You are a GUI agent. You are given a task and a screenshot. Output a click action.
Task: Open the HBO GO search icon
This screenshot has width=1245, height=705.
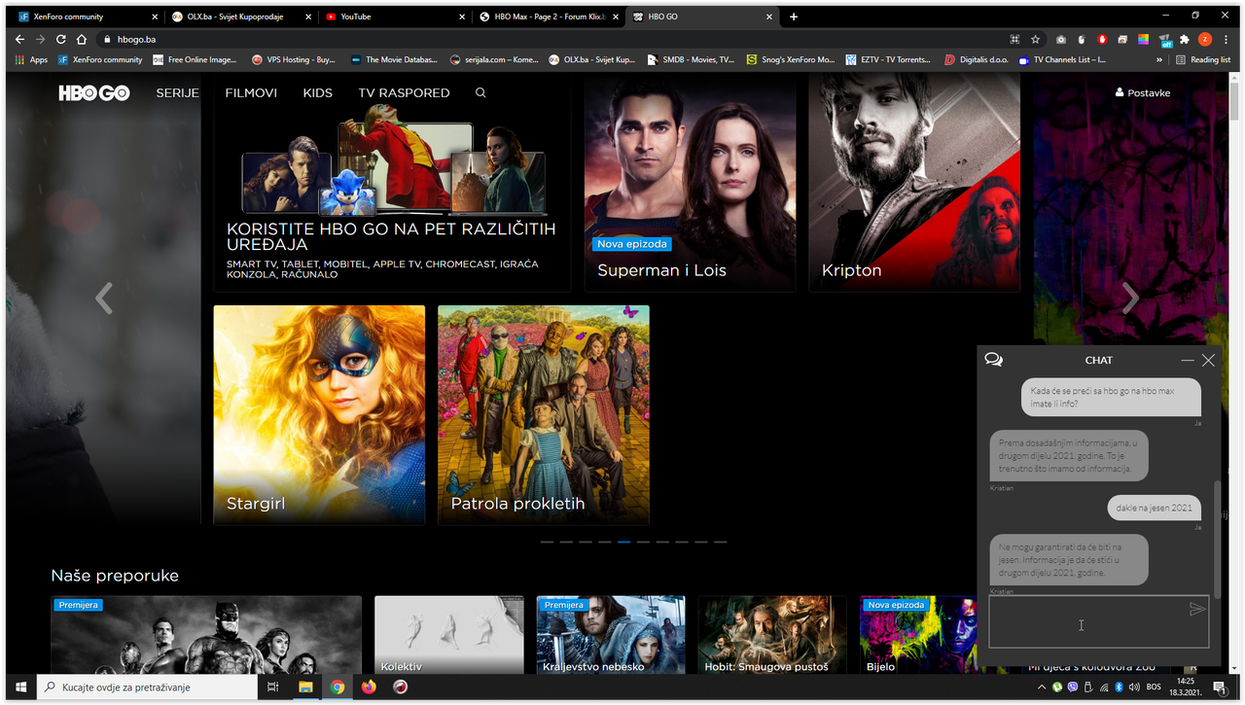[480, 93]
